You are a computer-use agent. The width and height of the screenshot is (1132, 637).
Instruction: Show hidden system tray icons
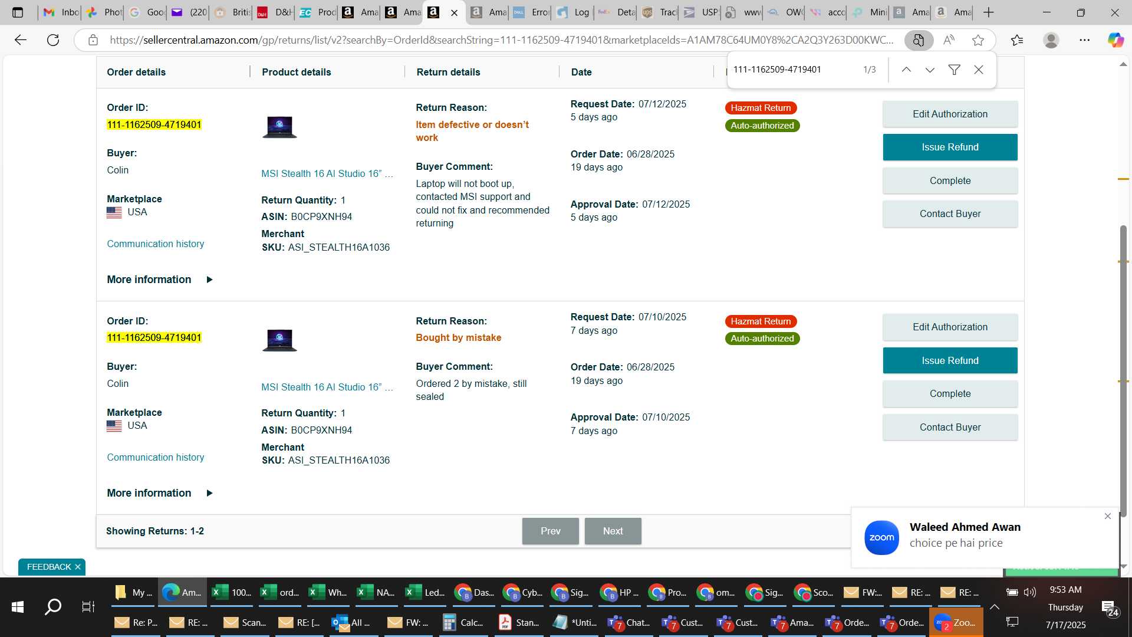click(995, 607)
